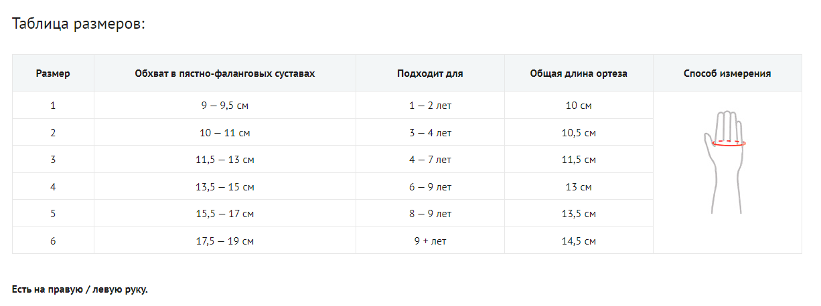Click the "Способ измерения" column header
This screenshot has height=306, width=821.
727,73
